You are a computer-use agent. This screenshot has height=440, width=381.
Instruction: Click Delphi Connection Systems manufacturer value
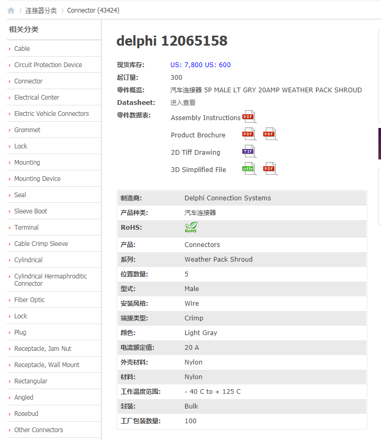[228, 198]
